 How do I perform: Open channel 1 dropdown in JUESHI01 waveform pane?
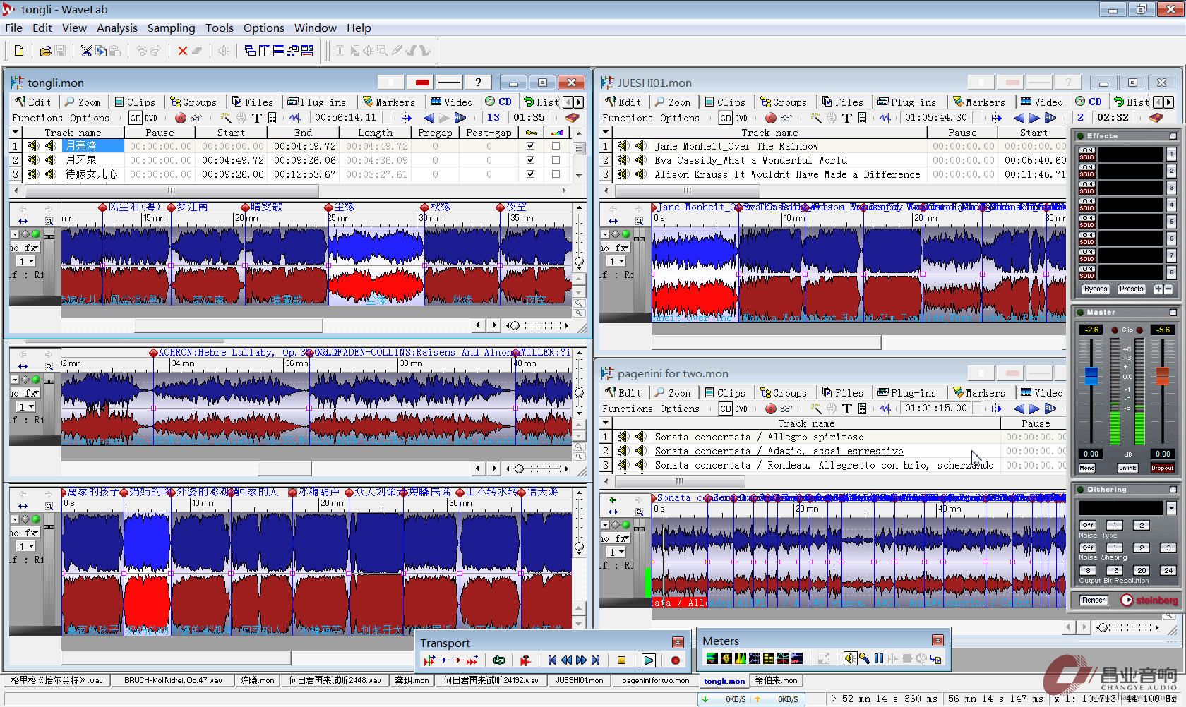click(x=616, y=262)
